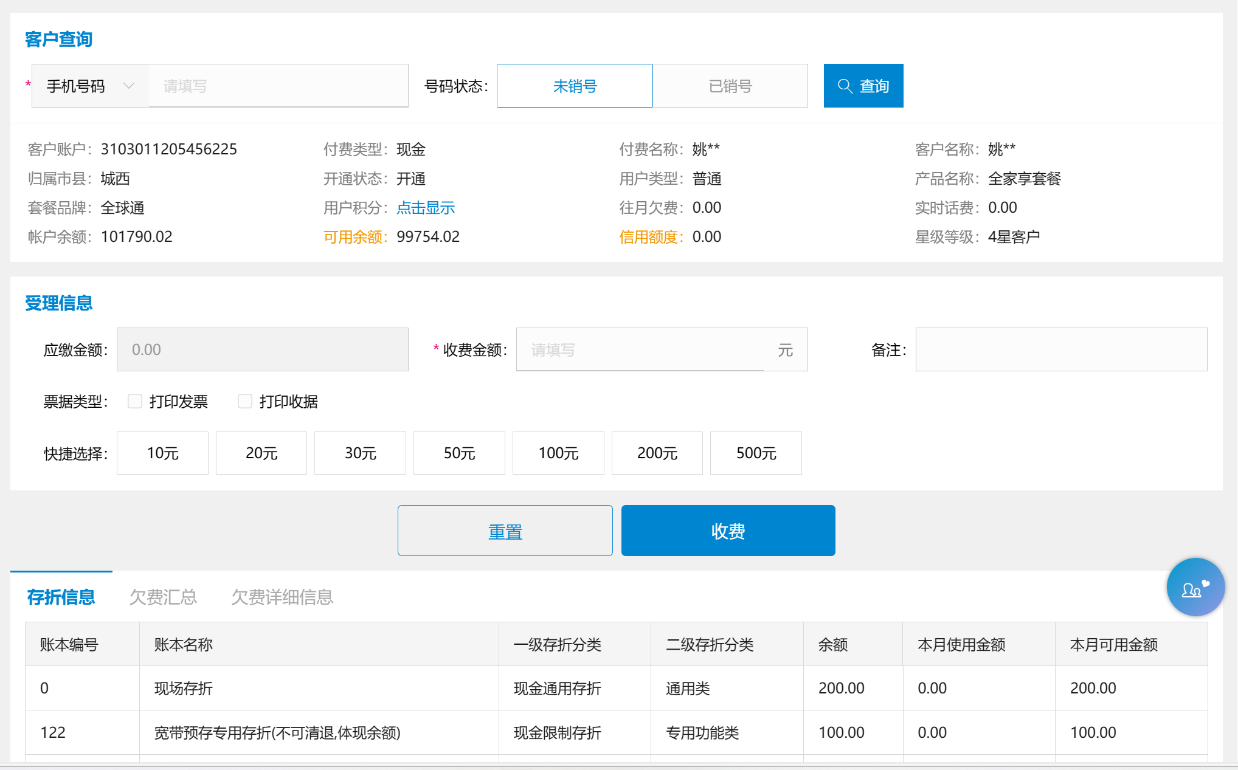Click the magnifier icon in 查询 button
This screenshot has width=1238, height=770.
pyautogui.click(x=845, y=86)
